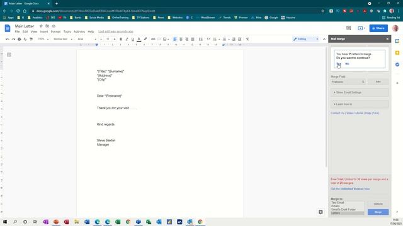
Task: Select Letters in the Merge to list
Action: coord(347,213)
